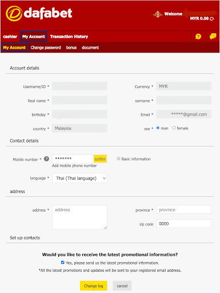220x293 pixels.
Task: Click the country field showing Malaysia
Action: (79, 128)
